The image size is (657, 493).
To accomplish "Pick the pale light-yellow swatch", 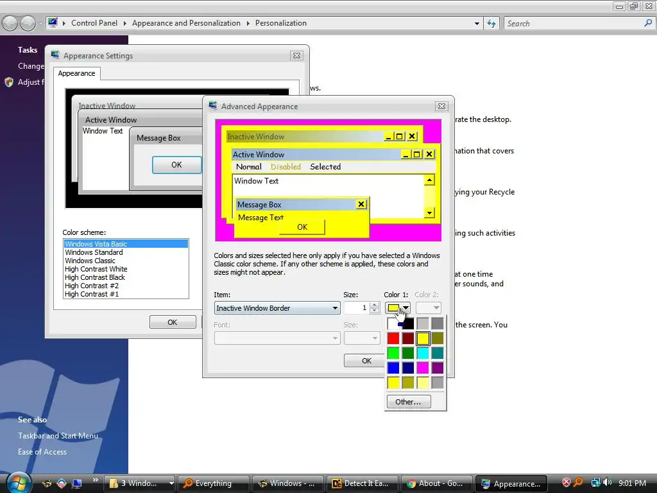I will click(x=423, y=383).
